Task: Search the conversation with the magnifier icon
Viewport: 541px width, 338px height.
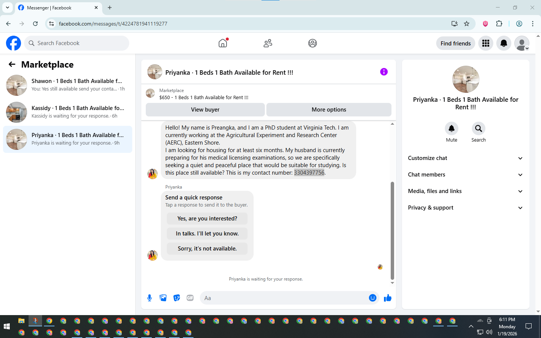Action: click(479, 128)
